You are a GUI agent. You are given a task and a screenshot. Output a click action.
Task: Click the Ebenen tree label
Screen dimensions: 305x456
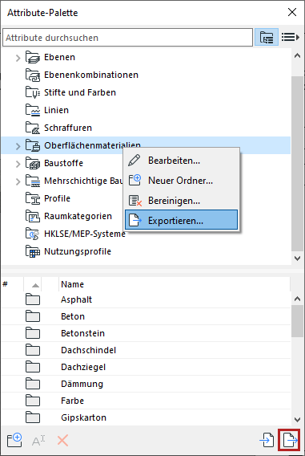tap(59, 57)
